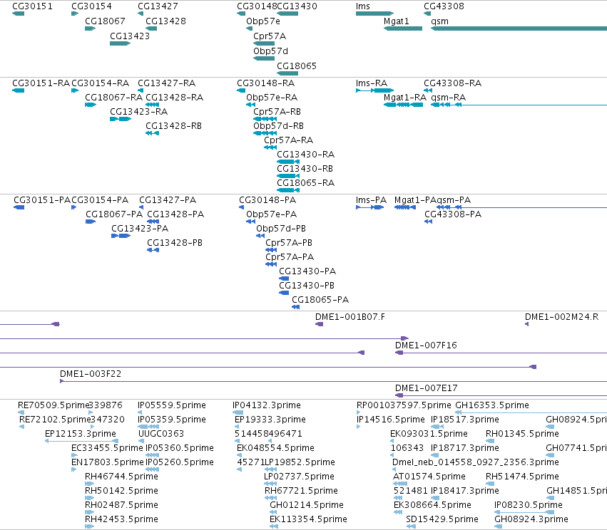Image resolution: width=607 pixels, height=530 pixels.
Task: Click protein Cpr57A-PB
Action: click(271, 250)
